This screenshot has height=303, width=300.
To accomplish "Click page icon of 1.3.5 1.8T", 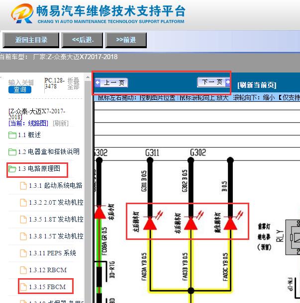I will [23, 220].
